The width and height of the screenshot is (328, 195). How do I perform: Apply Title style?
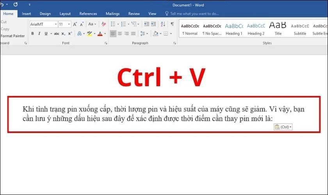coord(278,30)
